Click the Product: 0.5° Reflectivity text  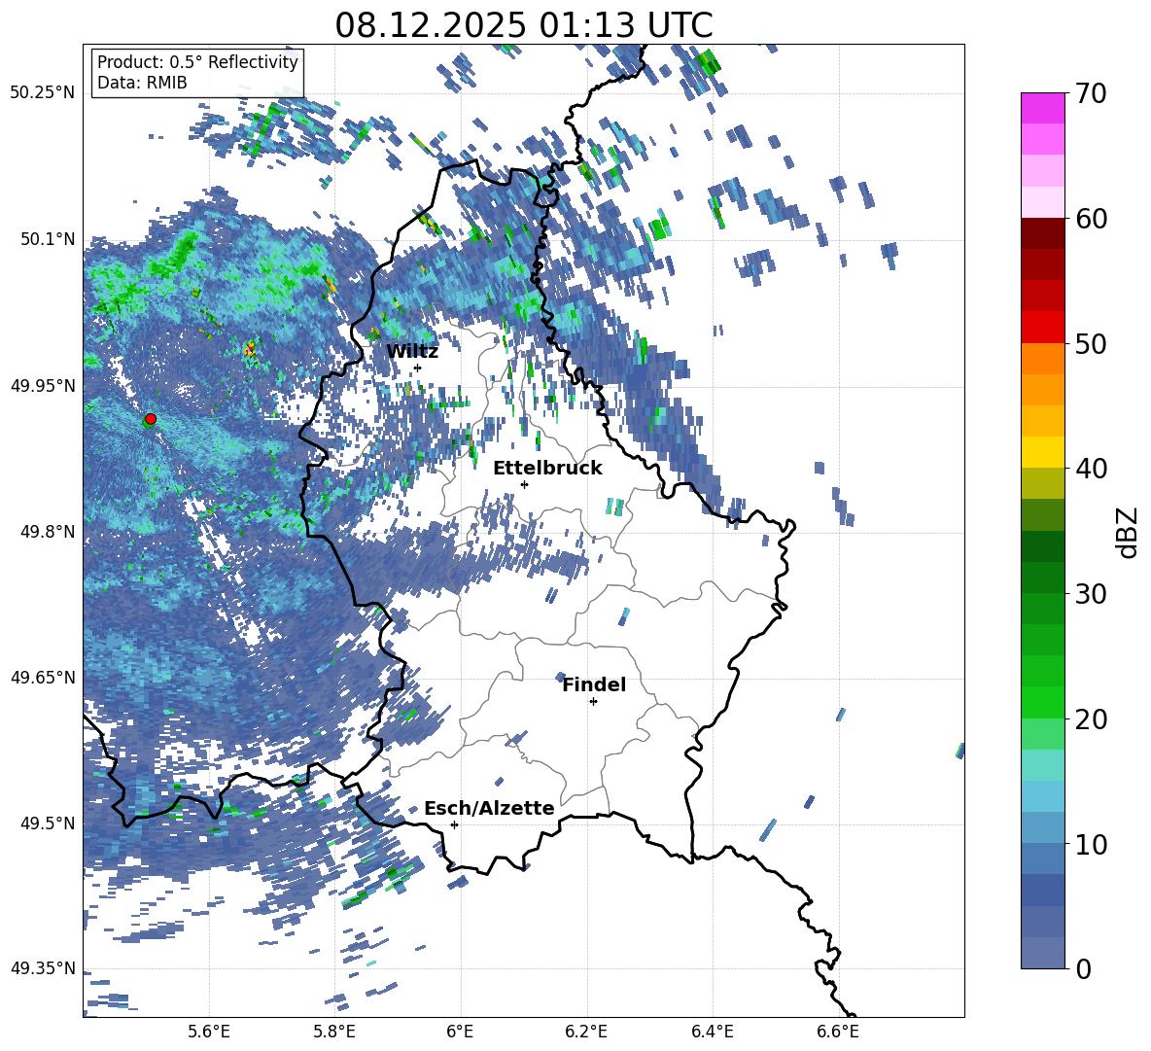tap(197, 61)
